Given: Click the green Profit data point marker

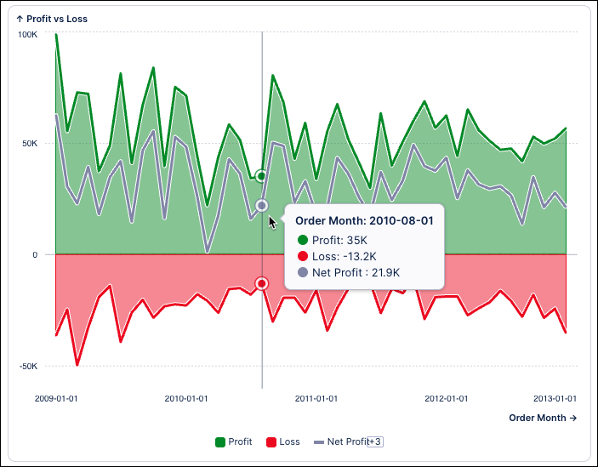Looking at the screenshot, I should pos(262,176).
